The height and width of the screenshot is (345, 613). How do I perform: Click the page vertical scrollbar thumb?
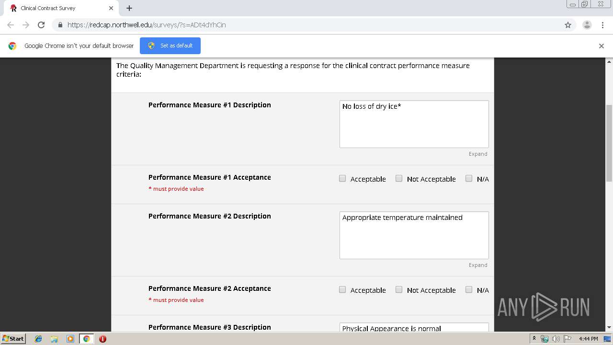609,142
